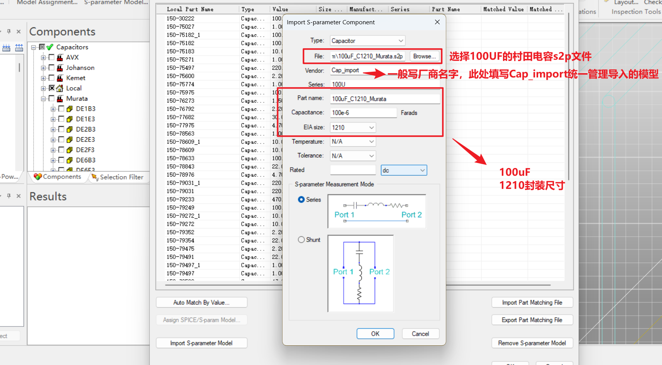Open the Rated dc dropdown
The height and width of the screenshot is (365, 662).
[x=404, y=170]
